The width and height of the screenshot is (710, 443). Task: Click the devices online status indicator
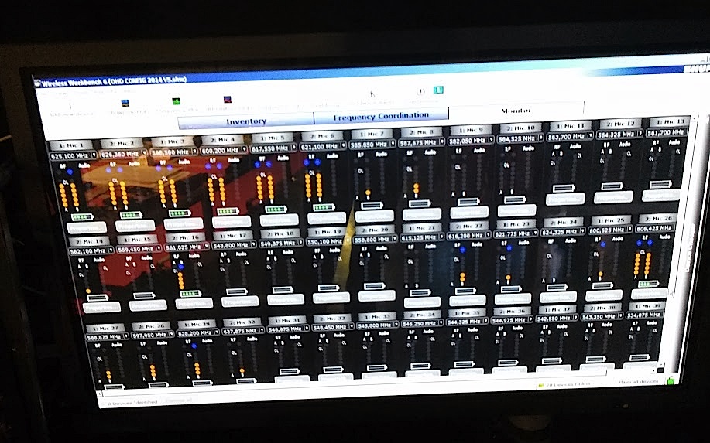tap(564, 384)
